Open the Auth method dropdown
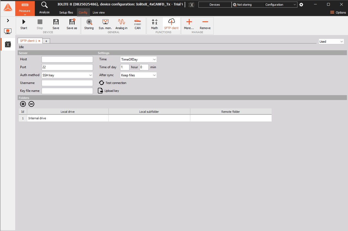The image size is (348, 231). [67, 75]
